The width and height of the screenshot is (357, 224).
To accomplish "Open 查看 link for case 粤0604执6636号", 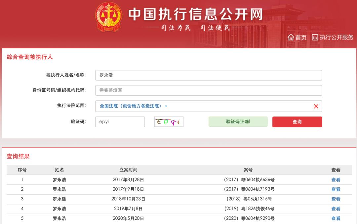I will click(336, 180).
